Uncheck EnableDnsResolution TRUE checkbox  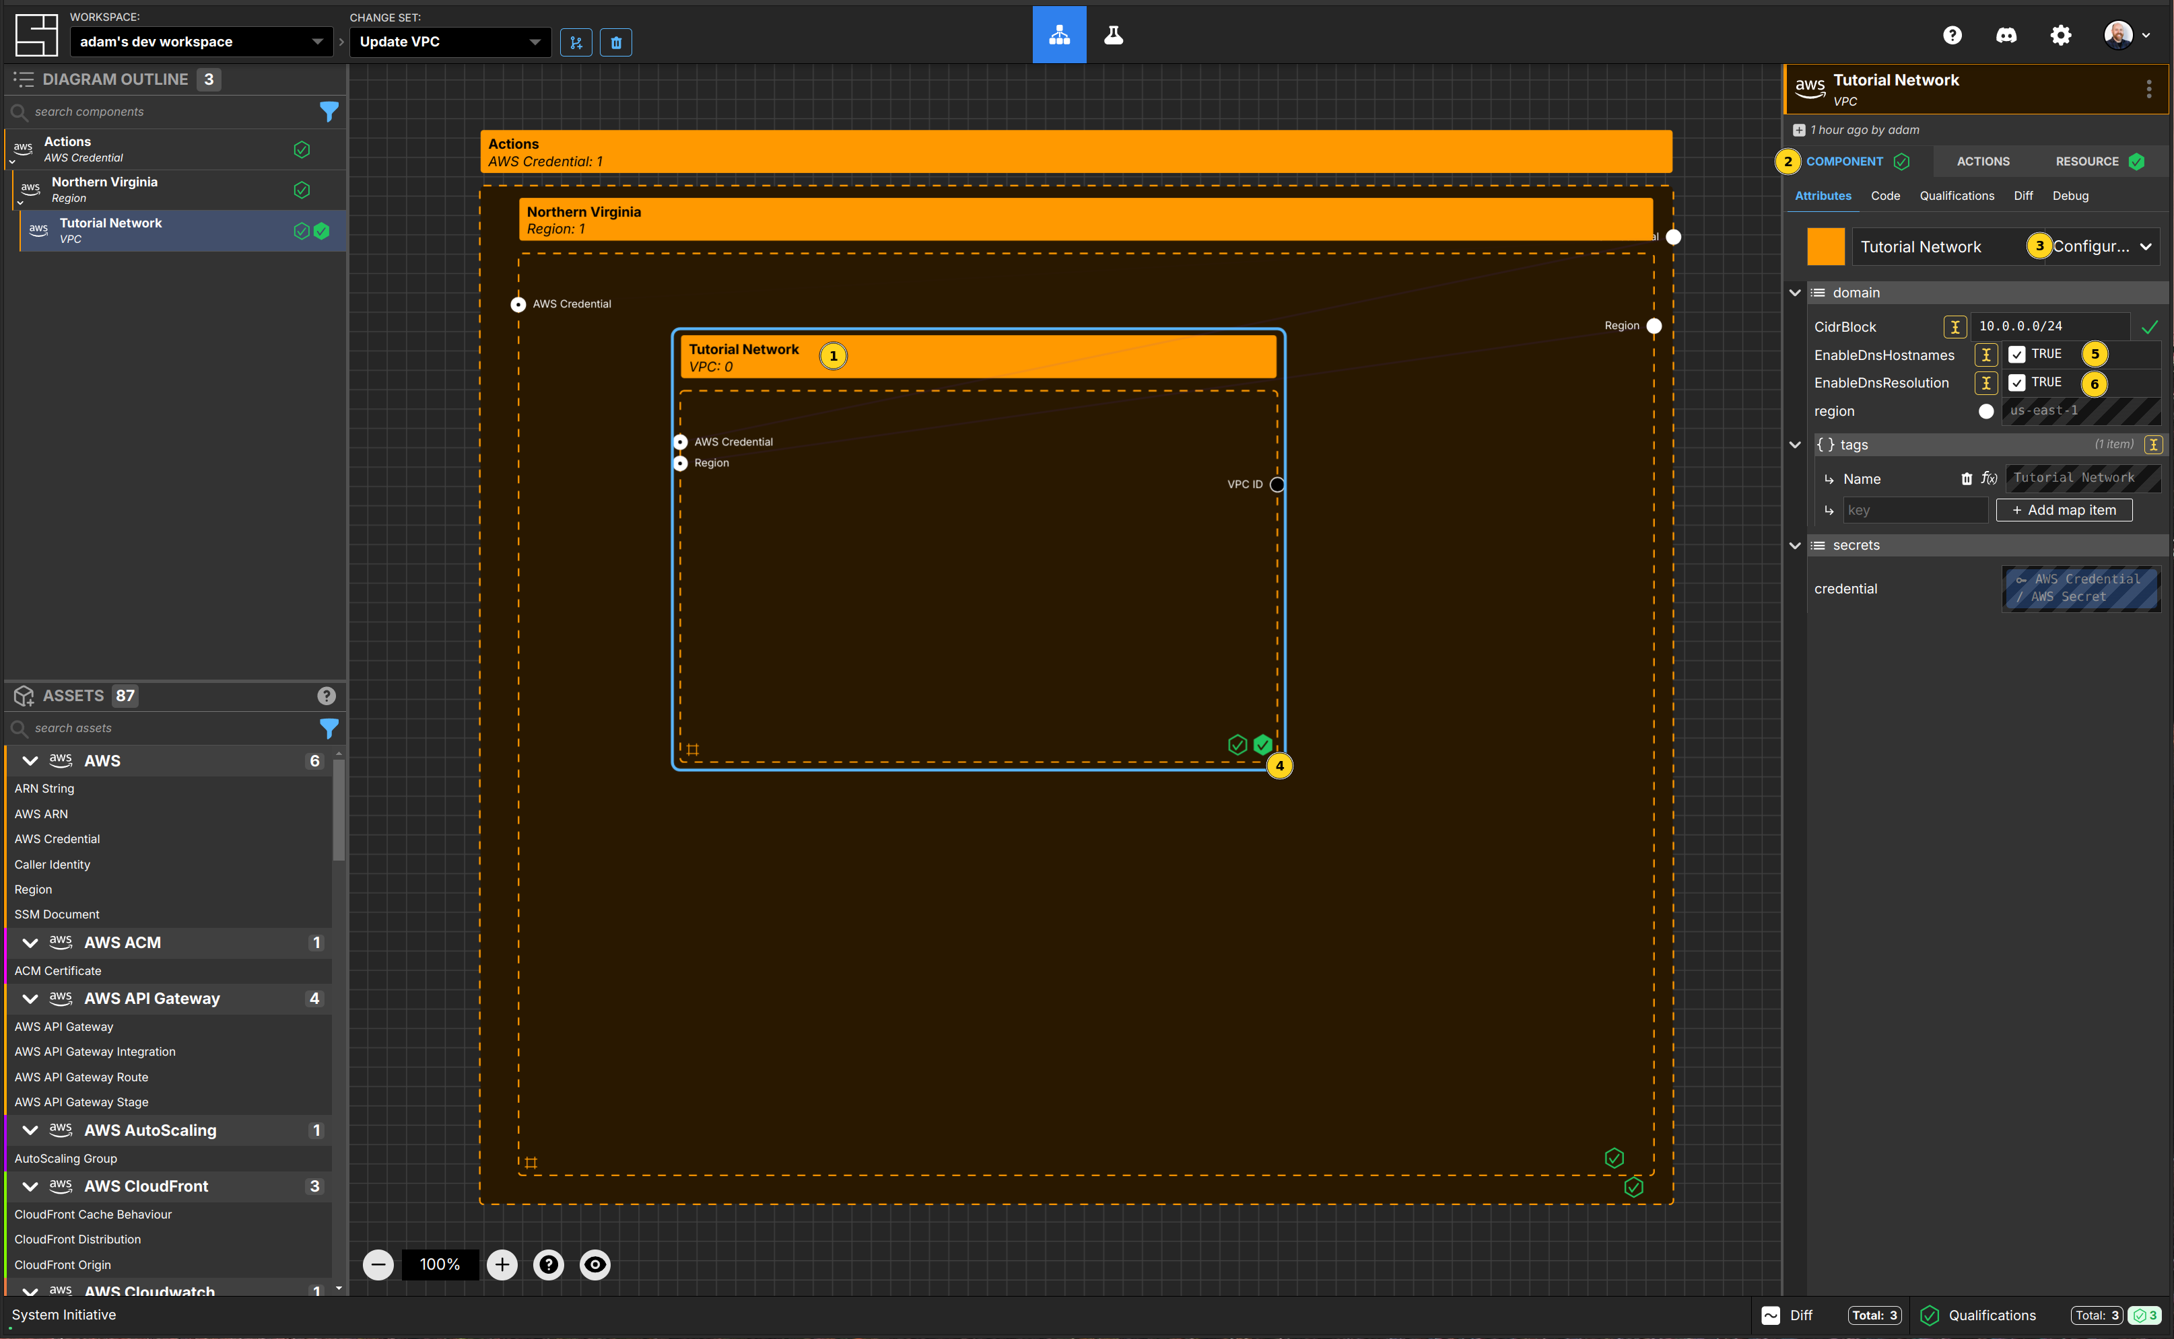[2016, 383]
